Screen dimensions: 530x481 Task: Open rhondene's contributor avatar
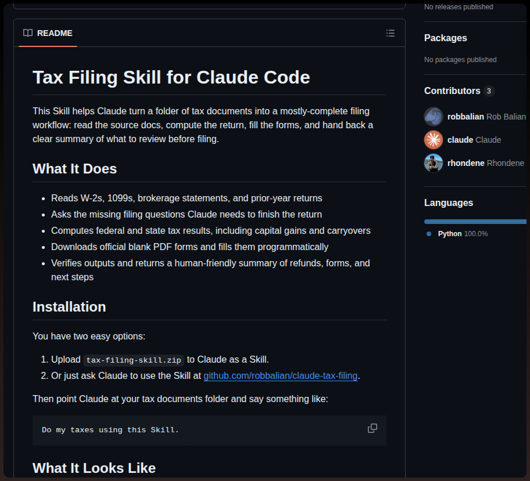pyautogui.click(x=434, y=163)
